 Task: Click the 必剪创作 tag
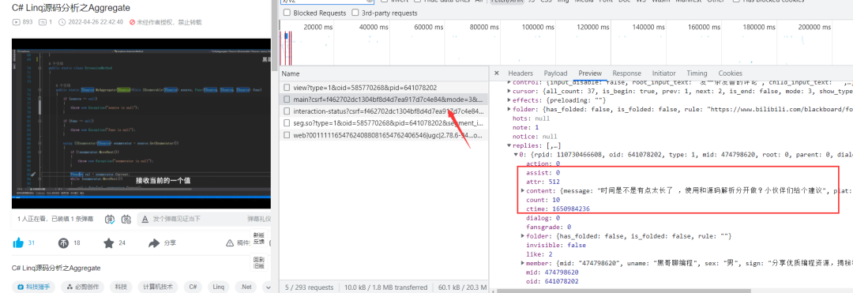pyautogui.click(x=83, y=287)
